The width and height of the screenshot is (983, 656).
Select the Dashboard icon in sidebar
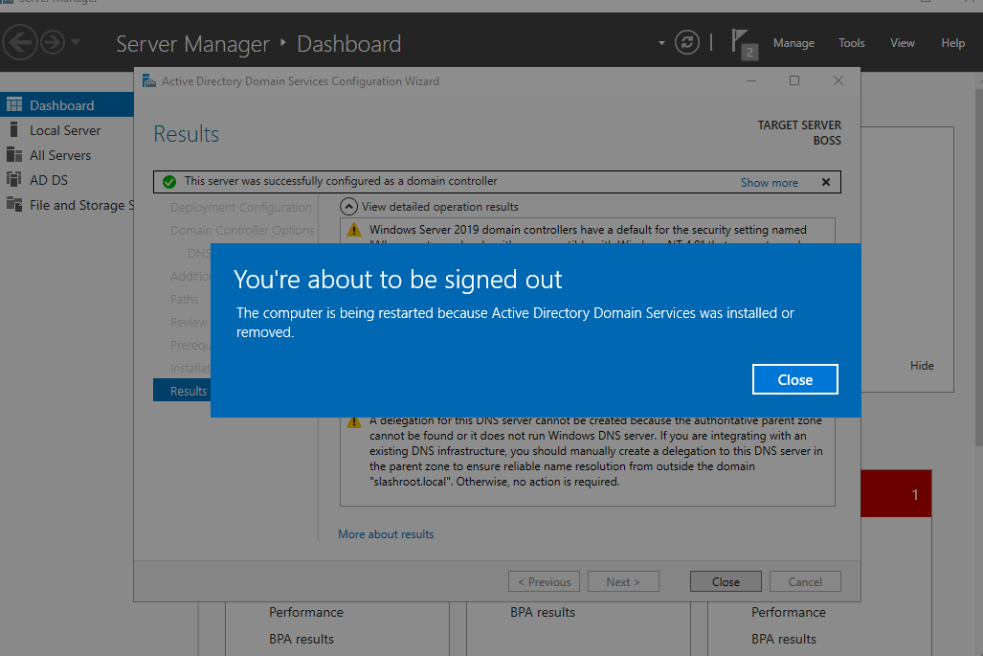tap(13, 105)
